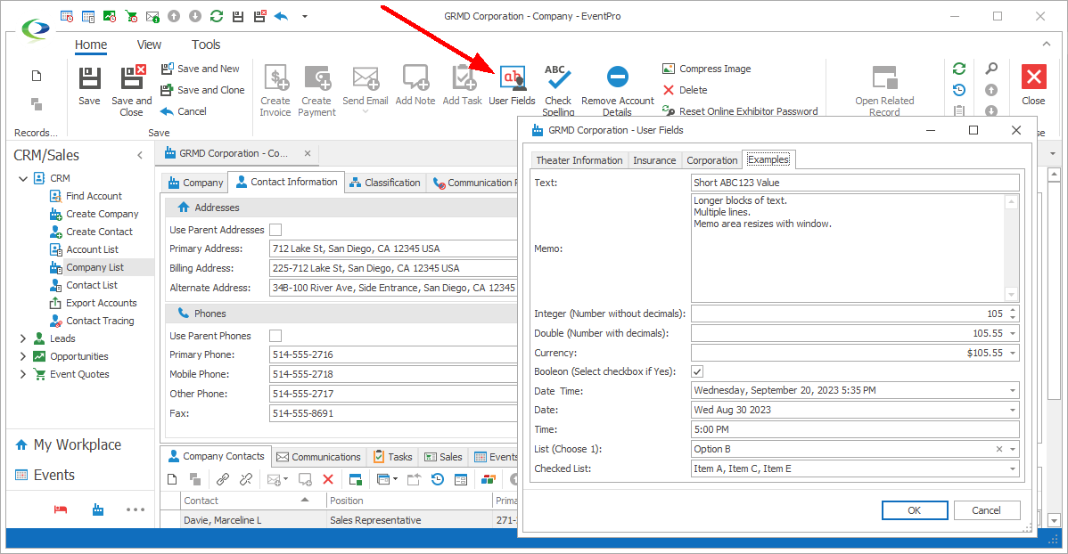Switch to the Company tab
Image resolution: width=1068 pixels, height=554 pixels.
point(195,183)
